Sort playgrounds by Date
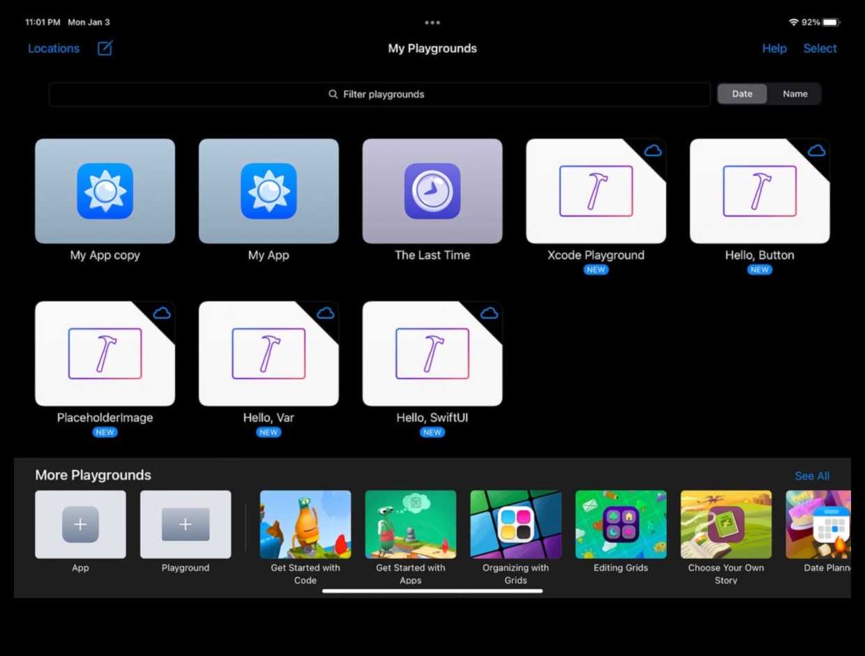 click(742, 94)
